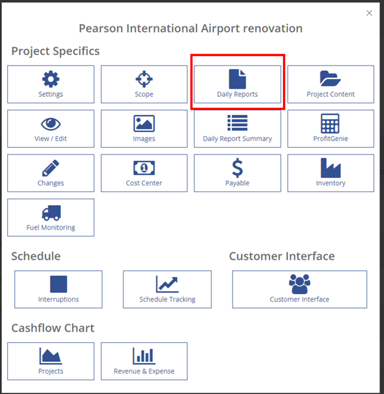
Task: Open the Daily Reports document tile
Action: pos(237,84)
